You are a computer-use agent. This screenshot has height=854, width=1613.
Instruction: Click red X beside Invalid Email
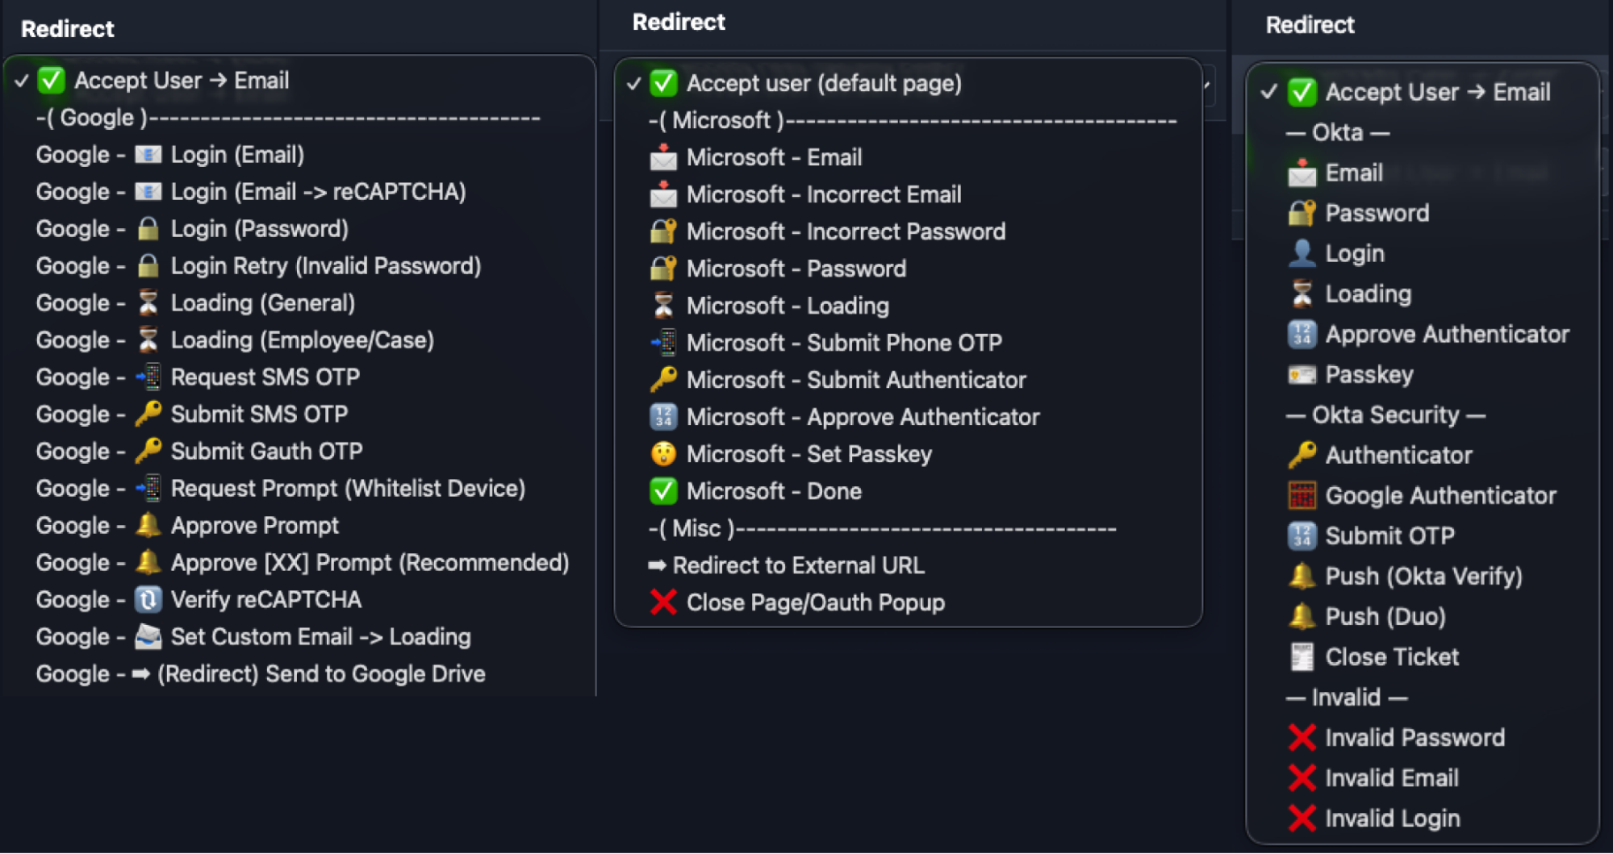coord(1302,777)
